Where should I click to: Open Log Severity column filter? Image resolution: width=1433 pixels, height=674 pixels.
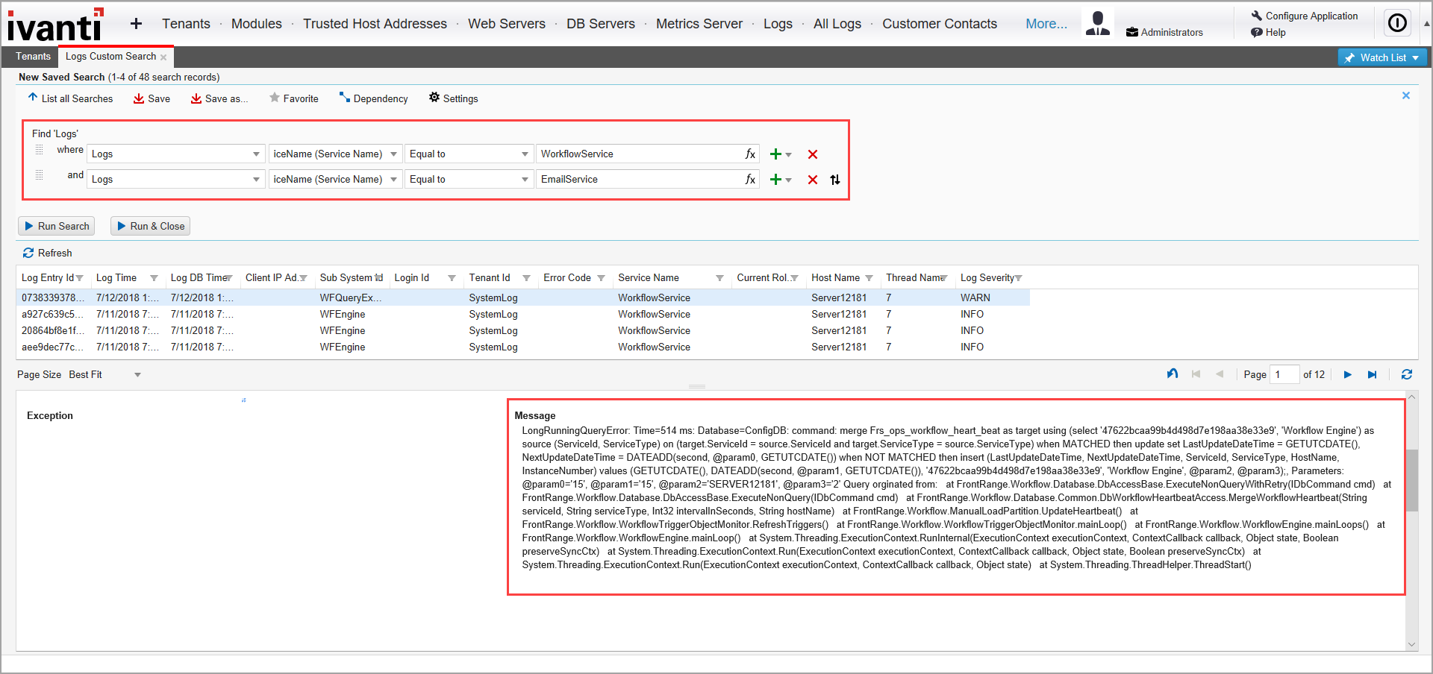[1018, 278]
